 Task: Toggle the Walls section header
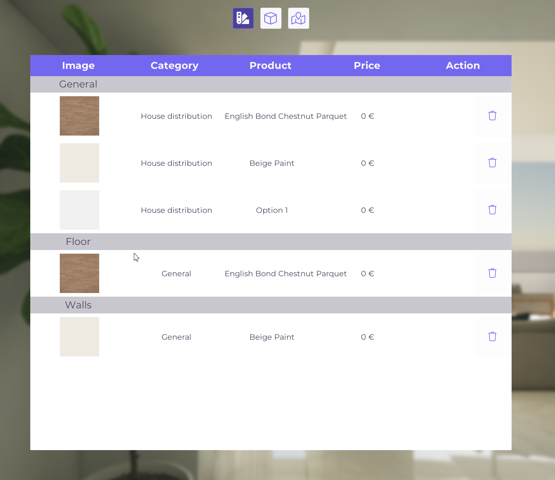(x=78, y=305)
